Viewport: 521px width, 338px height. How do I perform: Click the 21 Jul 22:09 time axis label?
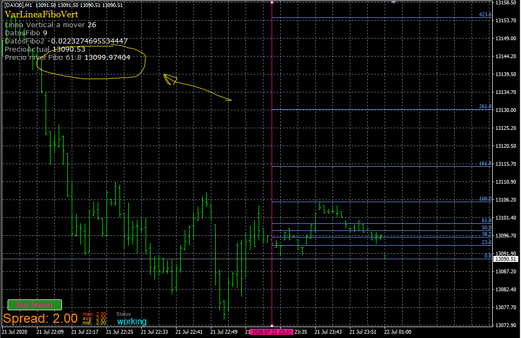tap(50, 331)
